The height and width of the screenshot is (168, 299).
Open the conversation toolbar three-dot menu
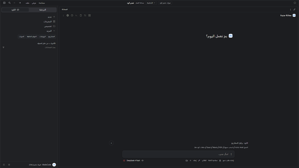(63, 15)
